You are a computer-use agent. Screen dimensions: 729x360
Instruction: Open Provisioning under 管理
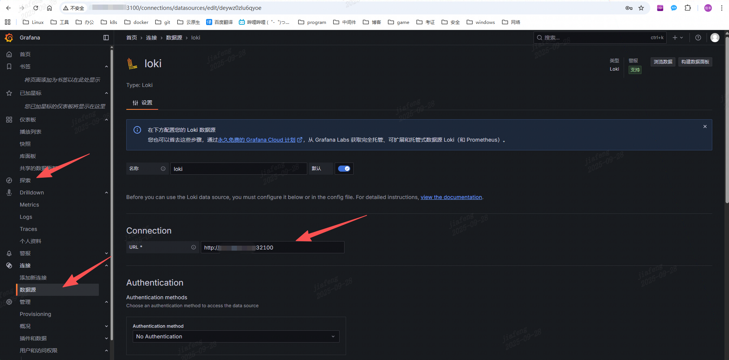pos(35,314)
